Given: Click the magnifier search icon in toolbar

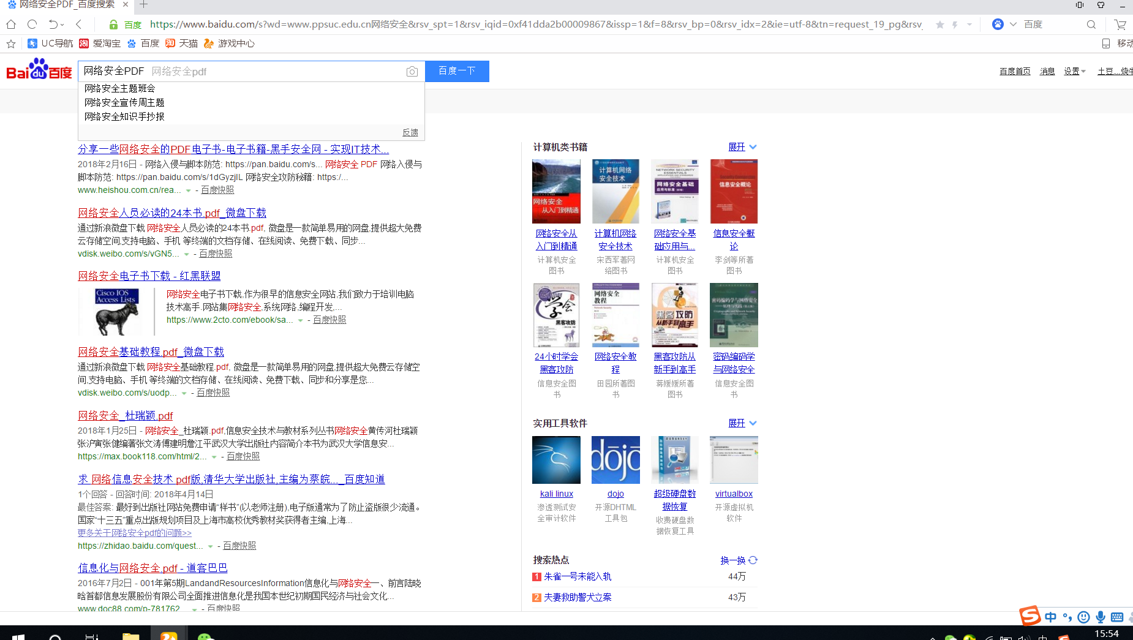Looking at the screenshot, I should pos(1091,24).
